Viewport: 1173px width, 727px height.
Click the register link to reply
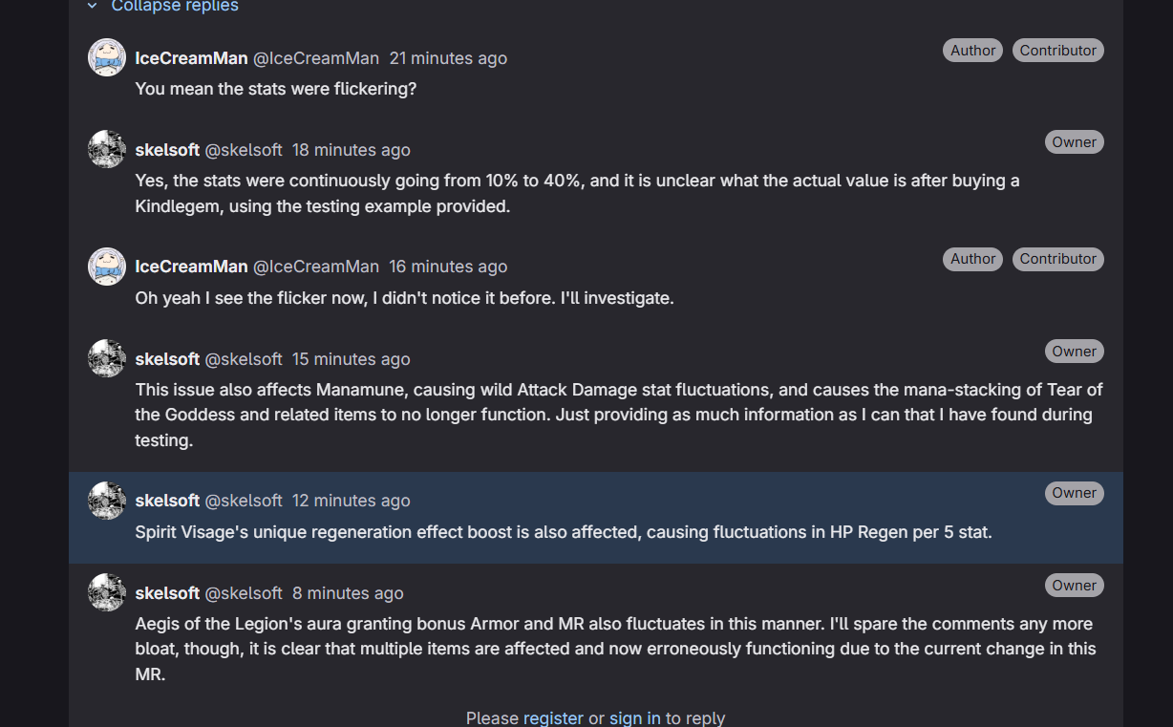pyautogui.click(x=553, y=717)
